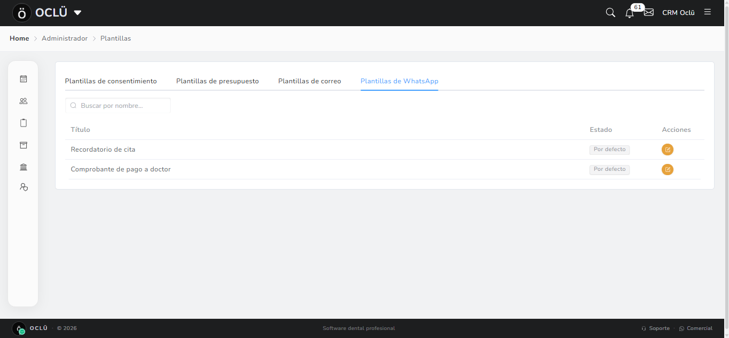The height and width of the screenshot is (338, 729).
Task: Expand the dropdown arrow next to OCLÜ
Action: [x=77, y=13]
